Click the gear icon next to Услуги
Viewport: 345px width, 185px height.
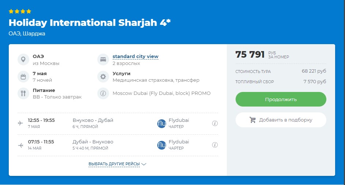[103, 77]
